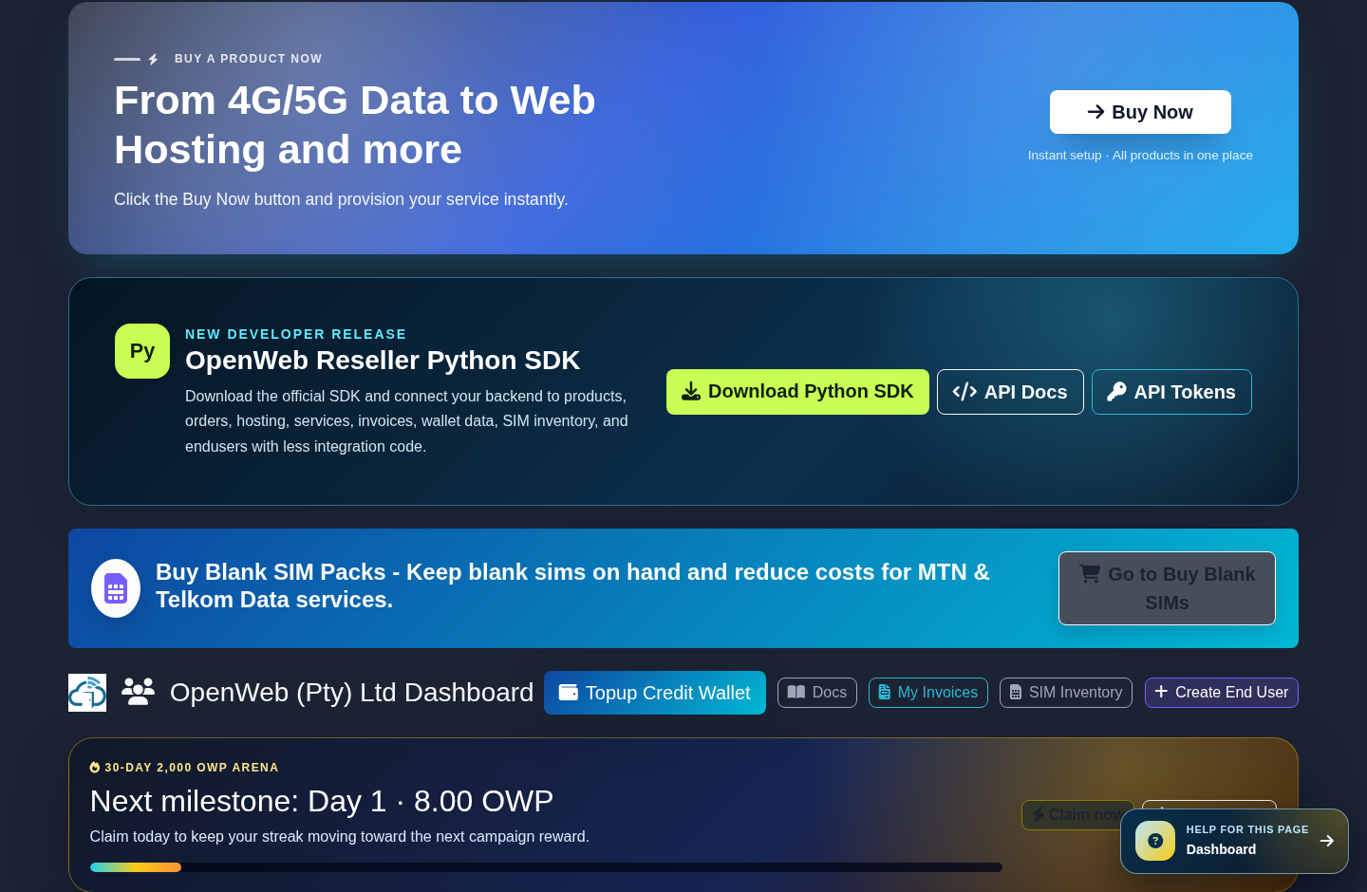Click the Claim now button
The image size is (1367, 892).
click(x=1077, y=815)
